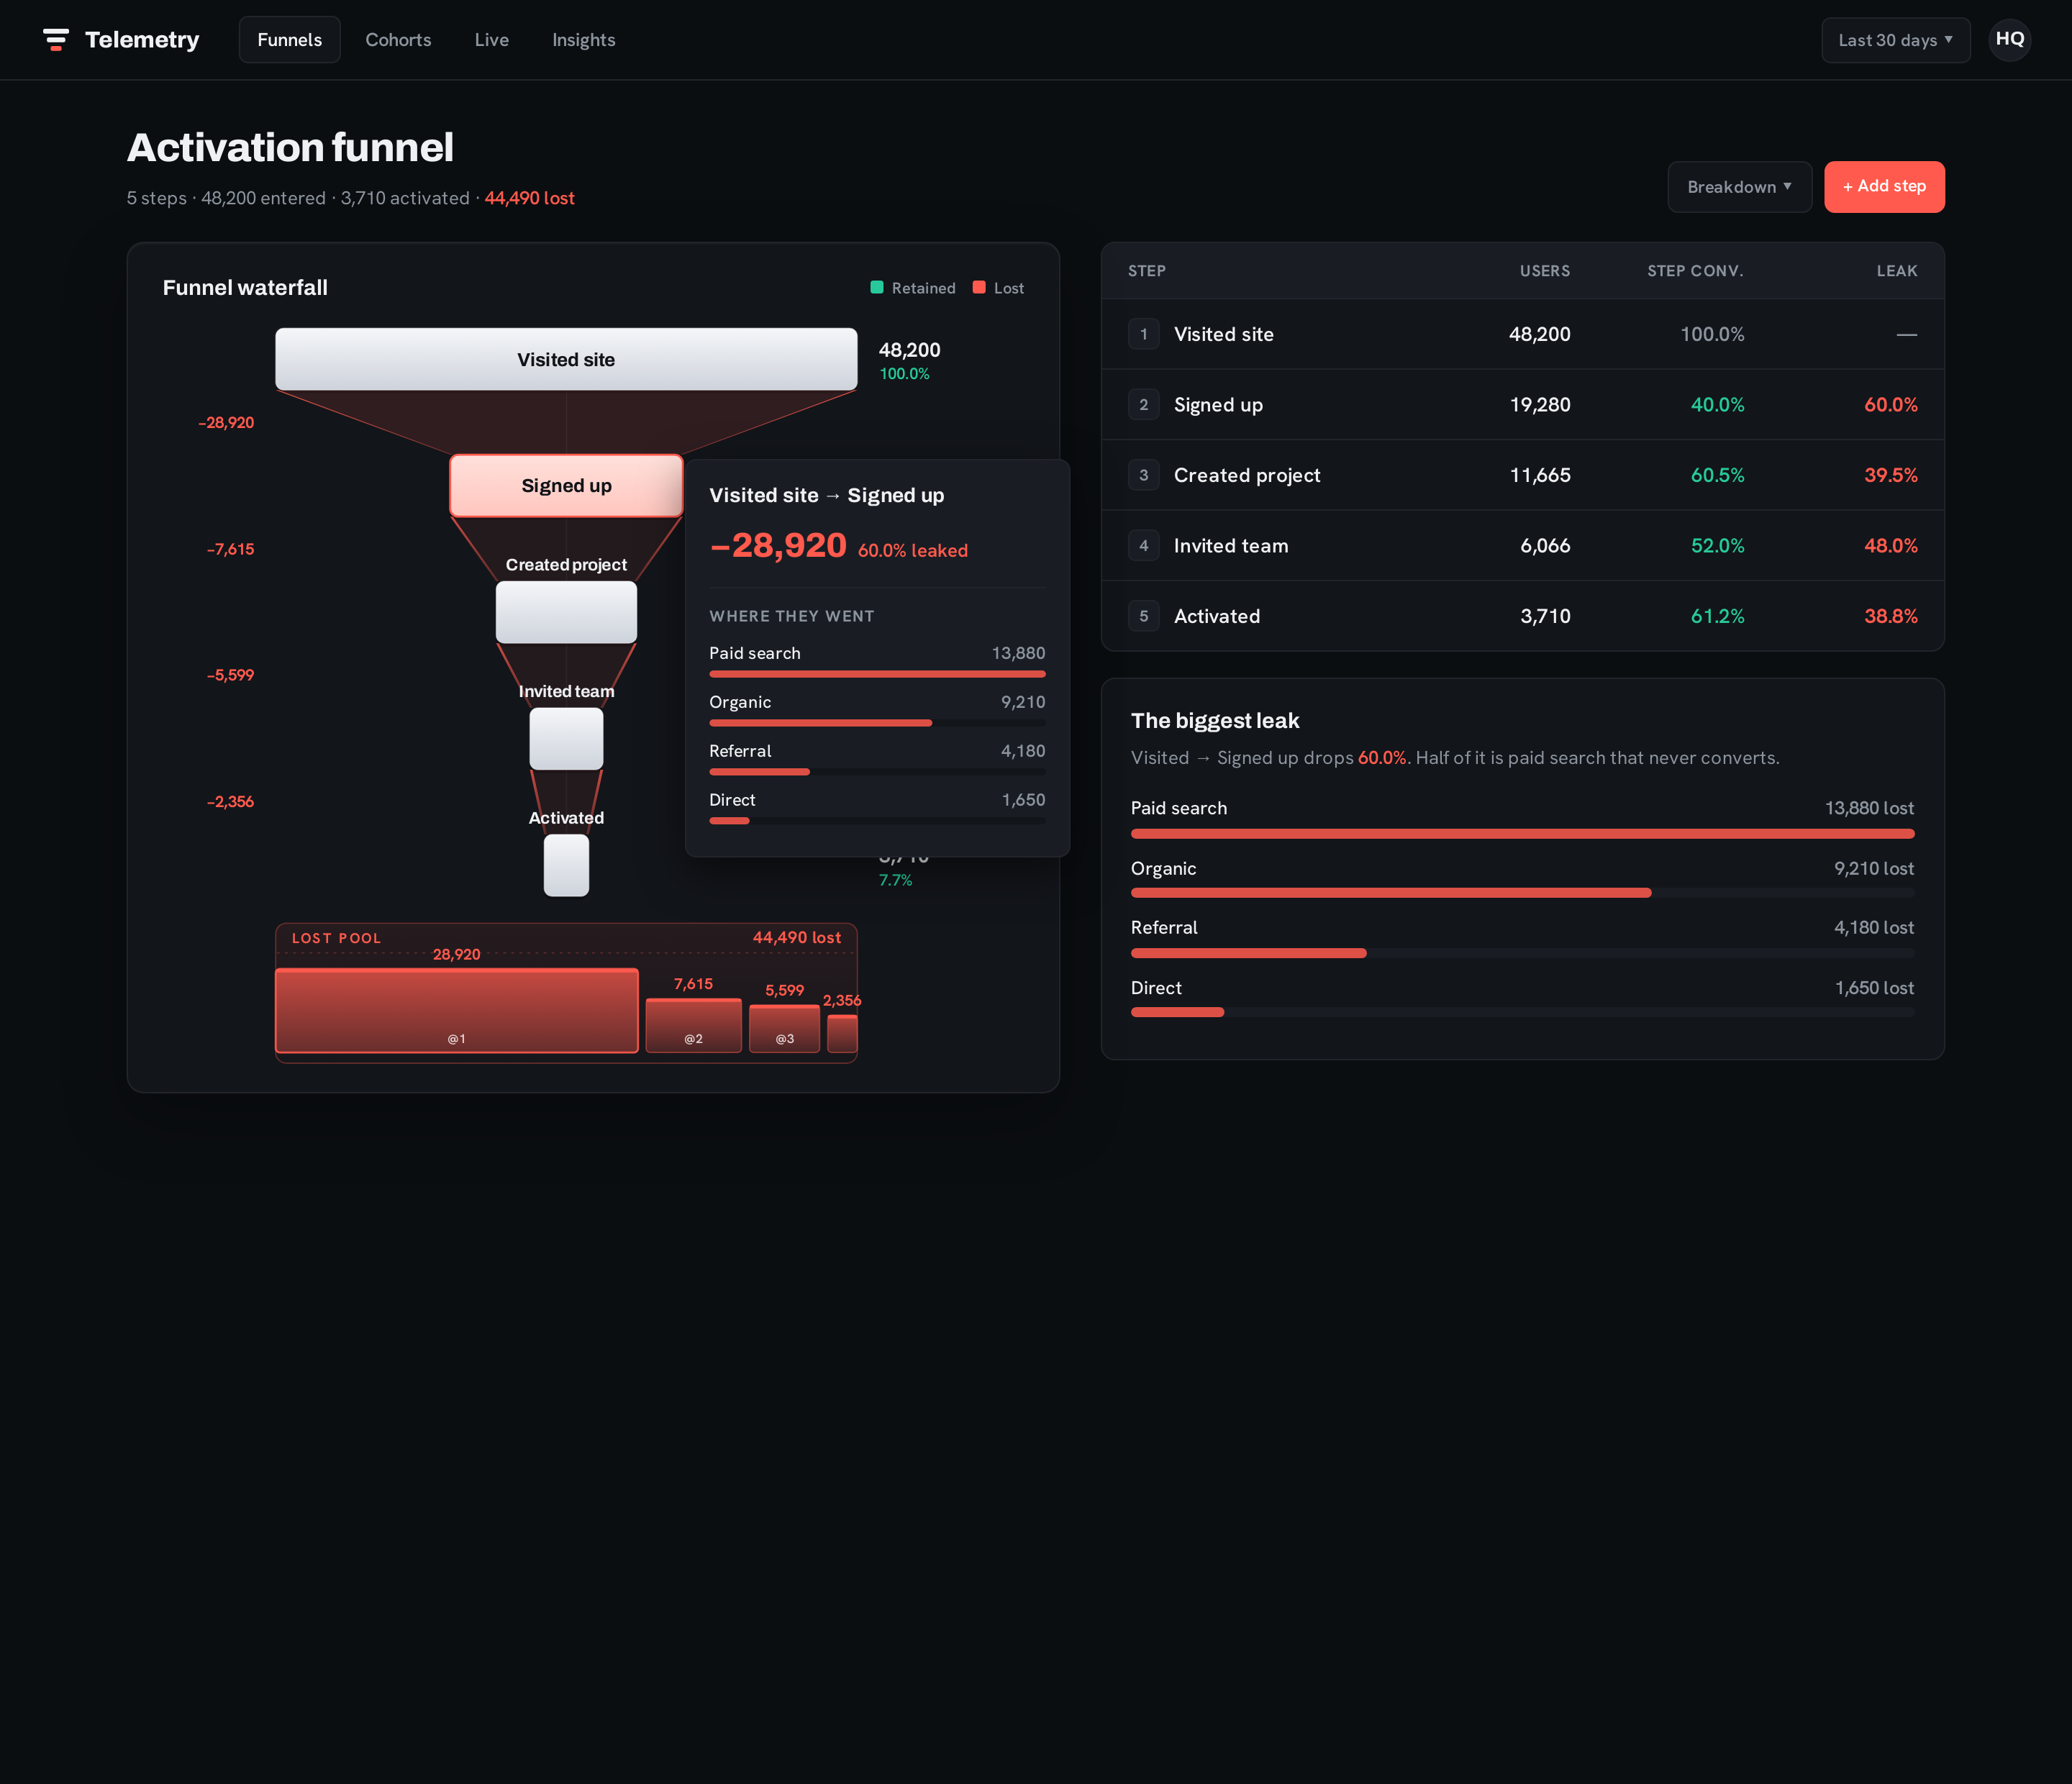The height and width of the screenshot is (1784, 2072).
Task: Select the @1 lost pool bar
Action: coord(457,1010)
